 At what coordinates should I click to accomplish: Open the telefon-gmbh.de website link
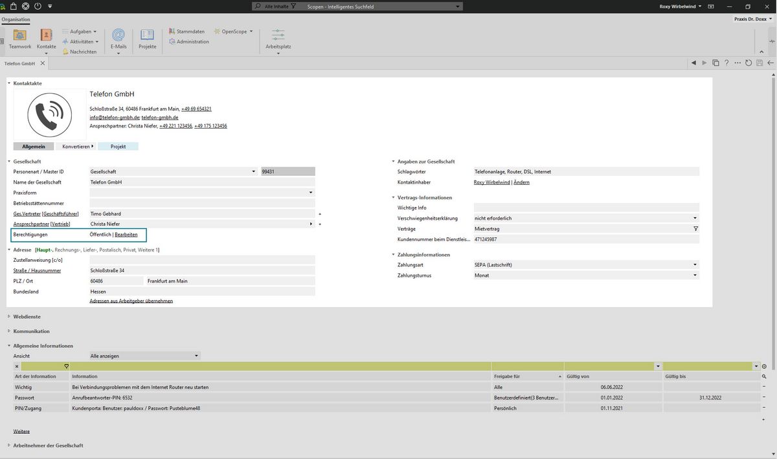[x=159, y=118]
